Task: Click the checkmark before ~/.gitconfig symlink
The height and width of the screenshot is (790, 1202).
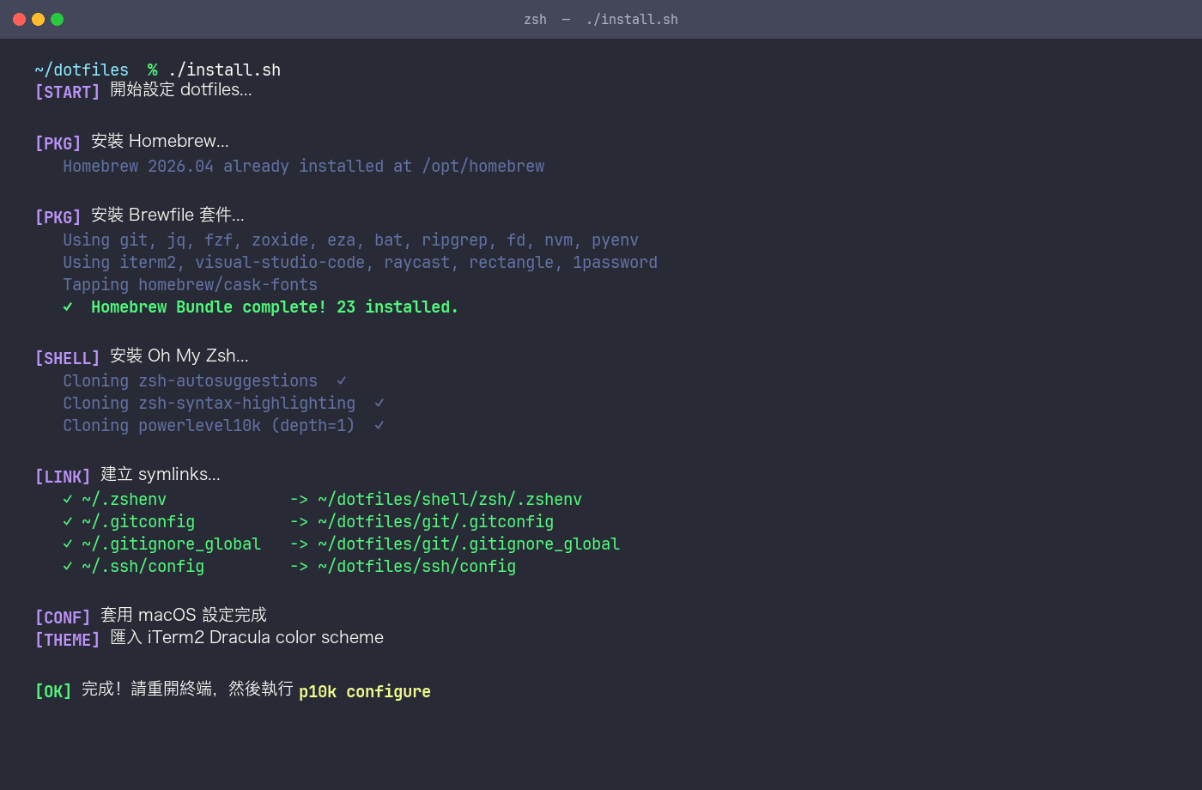Action: [x=68, y=521]
